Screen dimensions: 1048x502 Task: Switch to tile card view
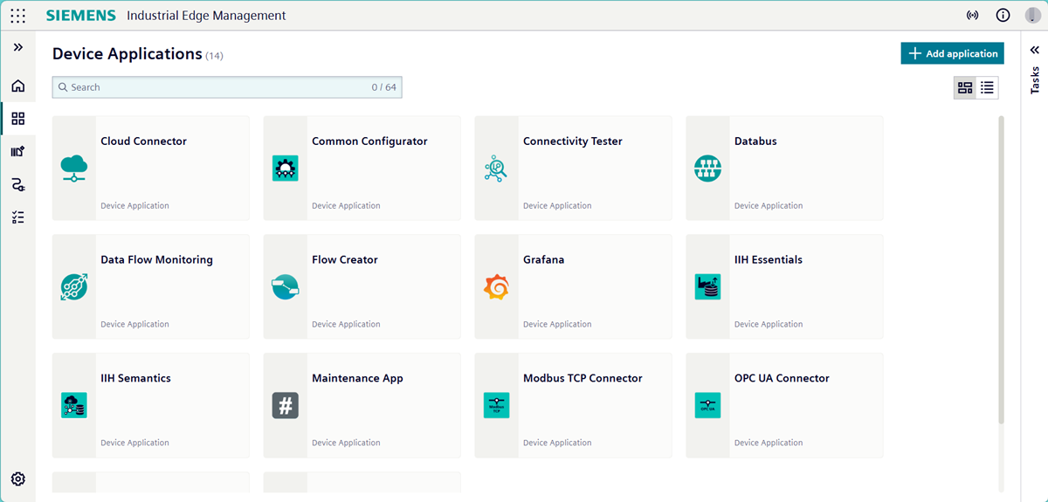tap(965, 87)
